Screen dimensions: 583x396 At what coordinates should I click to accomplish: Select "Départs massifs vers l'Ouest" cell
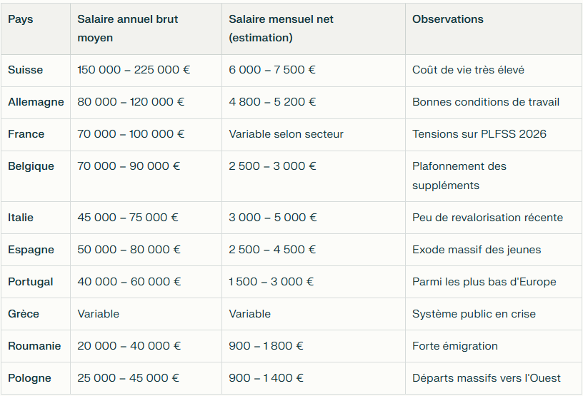[487, 378]
